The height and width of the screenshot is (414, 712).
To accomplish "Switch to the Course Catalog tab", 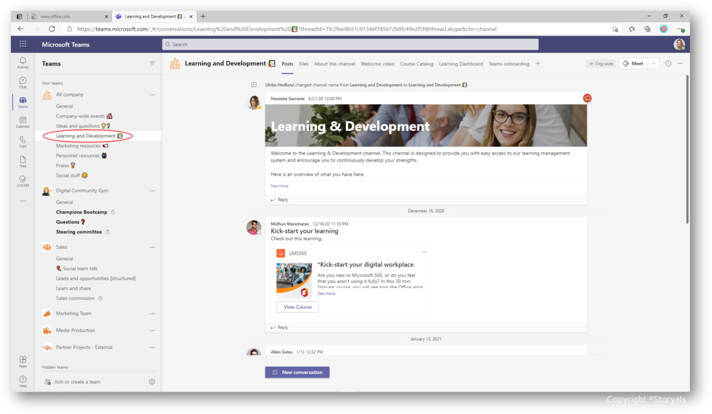I will (x=417, y=64).
